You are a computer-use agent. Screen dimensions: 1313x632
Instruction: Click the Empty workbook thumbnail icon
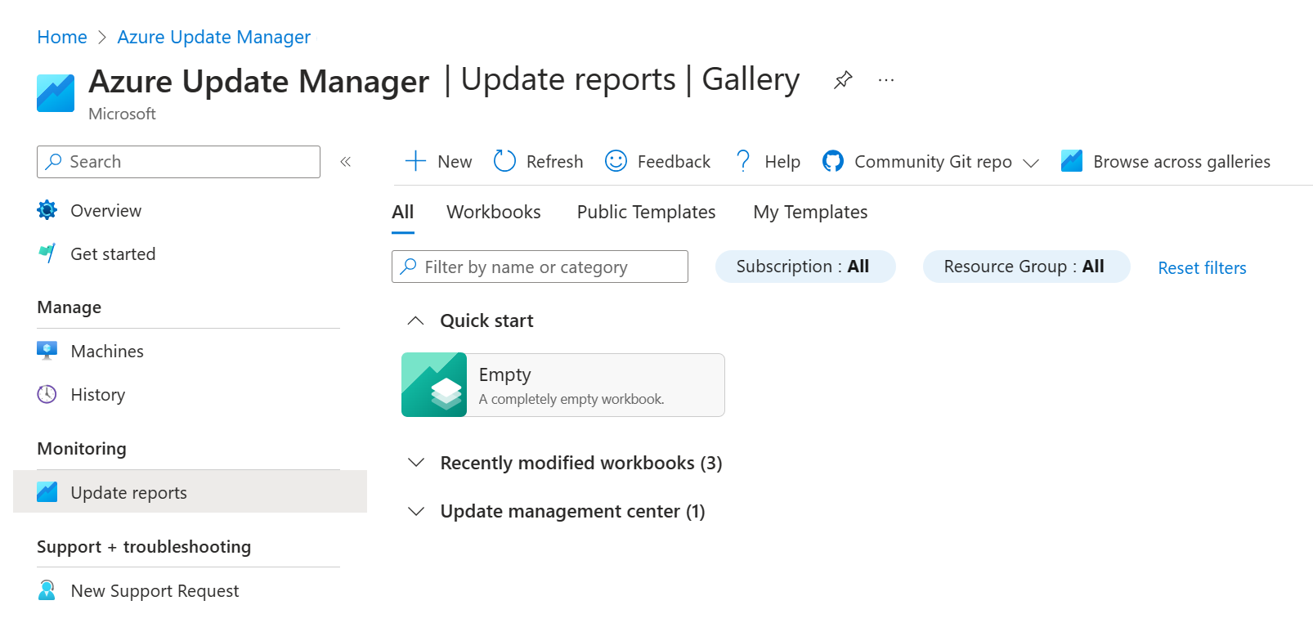[434, 385]
